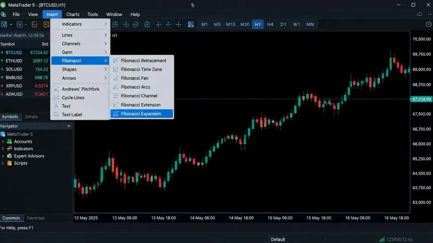Screen dimensions: 433x243
Task: Click the BTCUSD green up-arrow icon
Action: [x=2, y=52]
